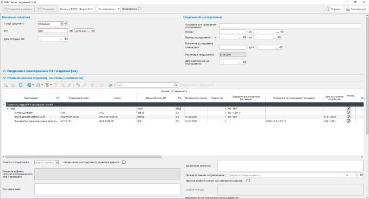The width and height of the screenshot is (369, 199).
Task: Toggle print checkbox for 'Антенный пост' row
Action: 349,113
